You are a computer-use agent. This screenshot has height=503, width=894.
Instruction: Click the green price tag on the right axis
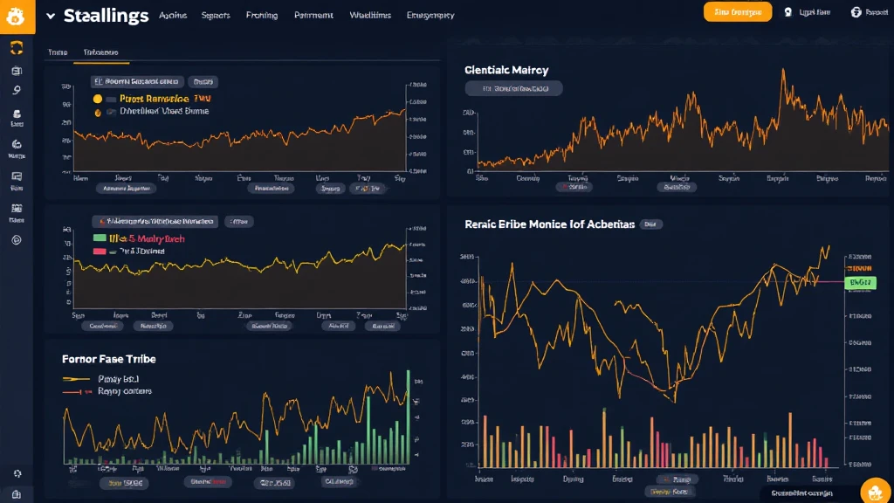point(861,282)
